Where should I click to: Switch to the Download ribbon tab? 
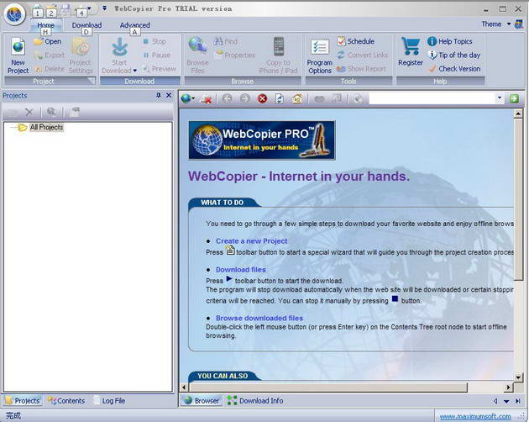coord(86,25)
